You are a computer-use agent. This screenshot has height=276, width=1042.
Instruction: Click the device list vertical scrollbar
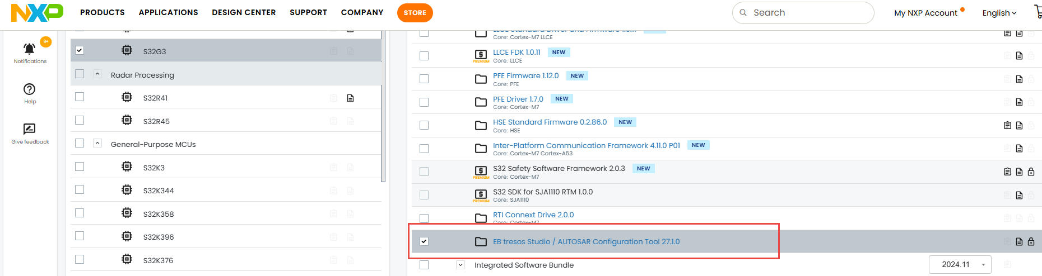pos(383,106)
